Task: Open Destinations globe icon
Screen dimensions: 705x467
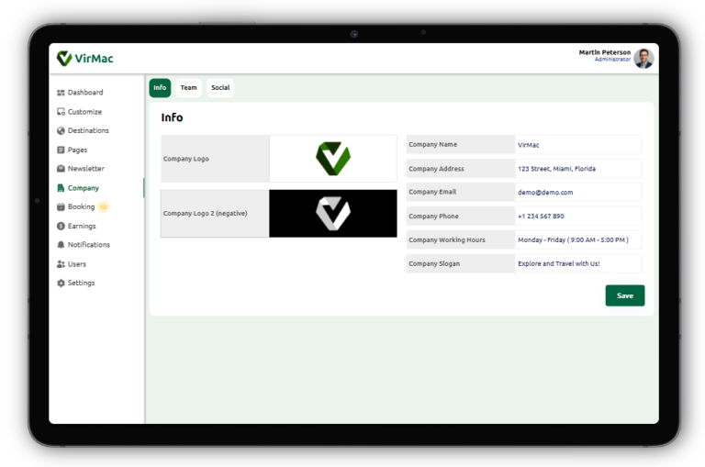Action: pyautogui.click(x=61, y=131)
